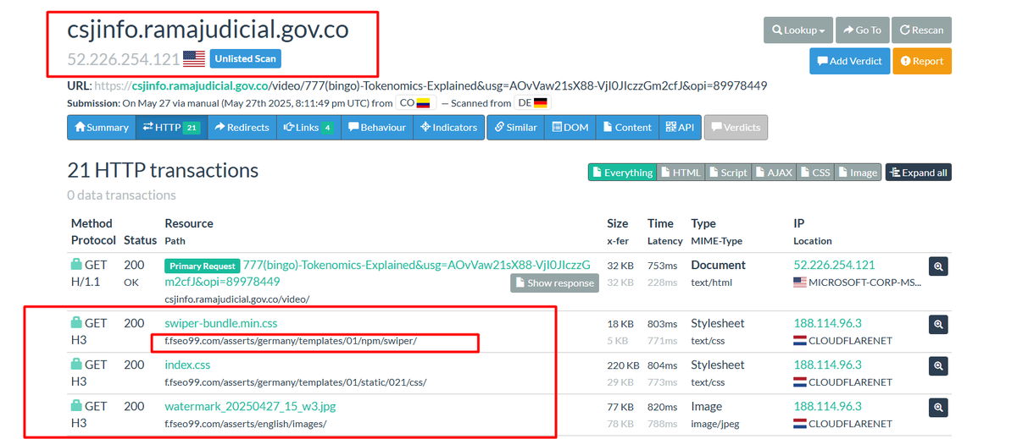This screenshot has height=439, width=1017.
Task: Click the Netherlands flag in the index.css row
Action: coord(800,382)
